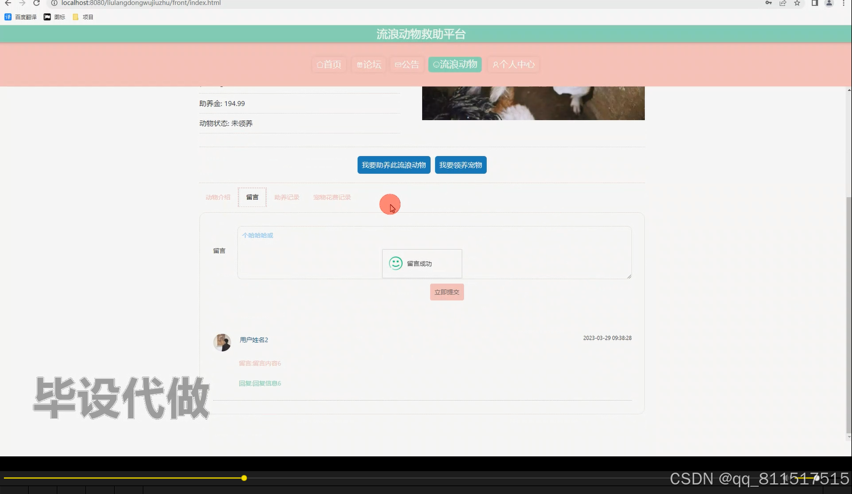Click the text 回复:回复信息6
Viewport: 852px width, 494px height.
[260, 383]
